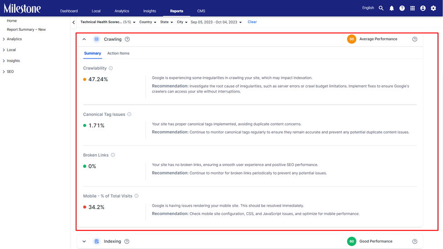Click the Average Performance label
The width and height of the screenshot is (443, 249).
click(x=378, y=39)
